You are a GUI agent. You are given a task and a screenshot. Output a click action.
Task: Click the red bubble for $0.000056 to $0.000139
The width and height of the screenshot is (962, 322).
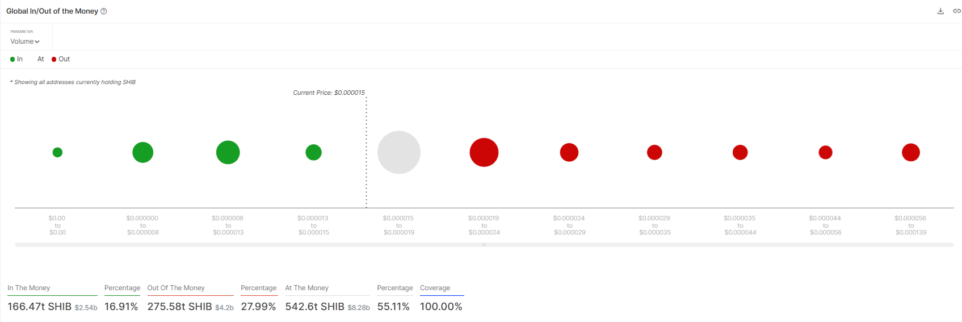click(x=910, y=152)
